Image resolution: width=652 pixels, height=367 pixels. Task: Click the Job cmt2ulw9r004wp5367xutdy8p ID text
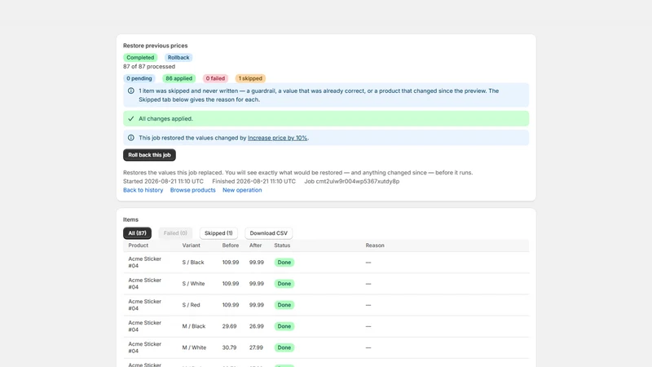coord(352,181)
